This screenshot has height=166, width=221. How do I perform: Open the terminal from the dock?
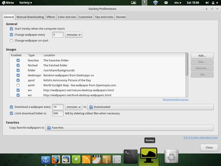pos(131,157)
